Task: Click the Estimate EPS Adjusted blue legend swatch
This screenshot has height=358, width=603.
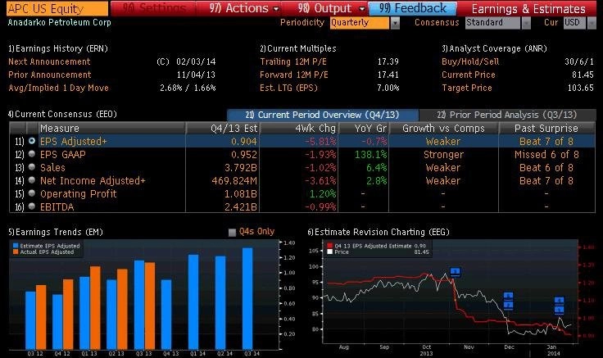Action: [x=16, y=245]
